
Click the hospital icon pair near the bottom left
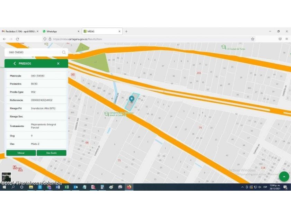click(x=18, y=168)
